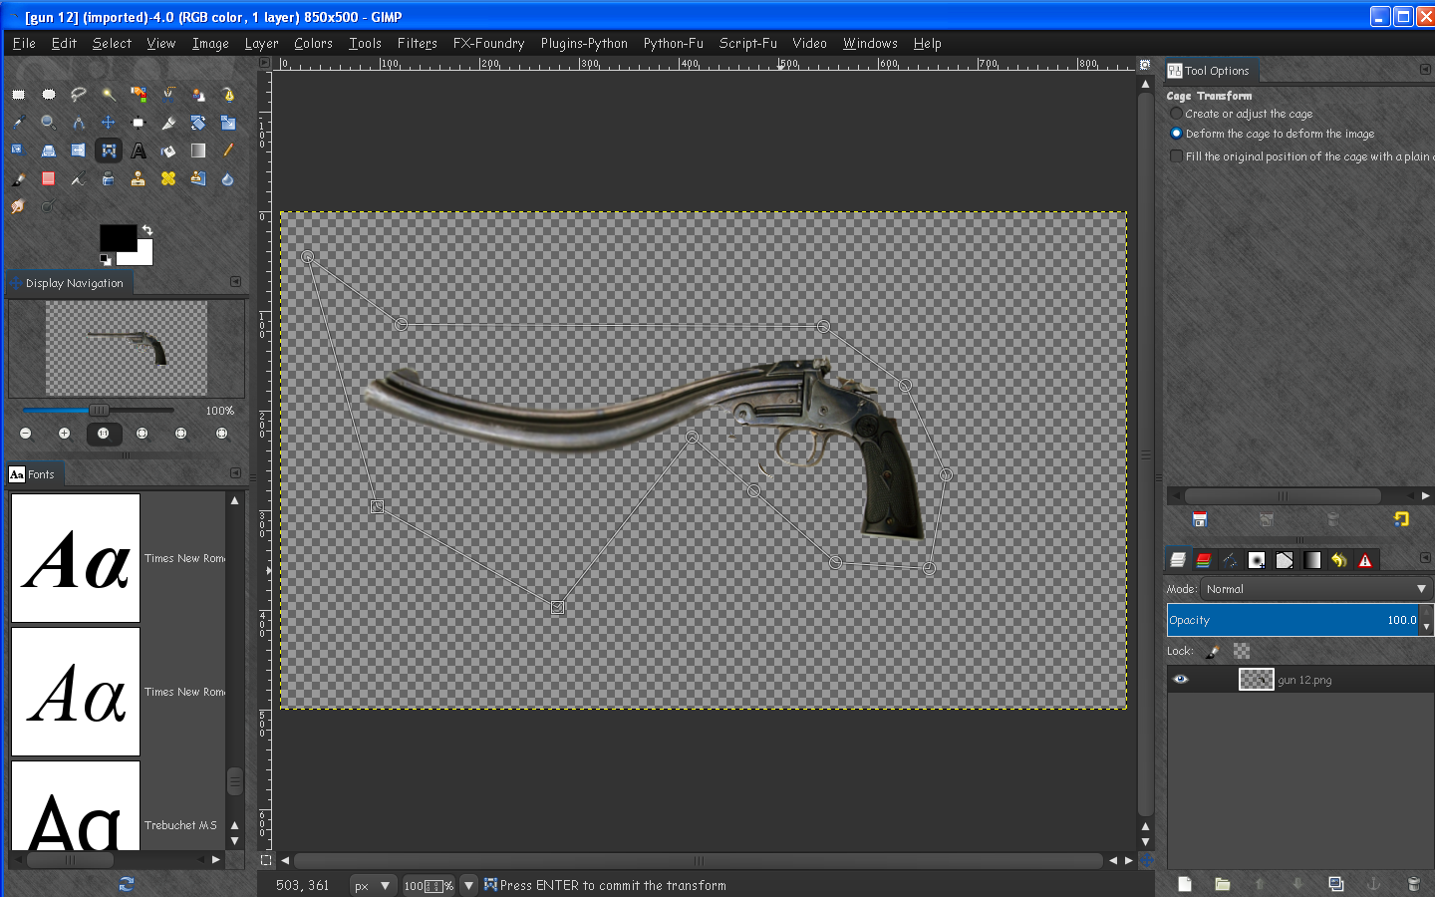Enable 'Create or adjust the cage' option
The width and height of the screenshot is (1435, 897).
[1176, 113]
